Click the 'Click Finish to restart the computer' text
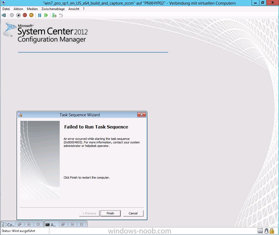Viewport: 279px width, 235px height. click(87, 178)
